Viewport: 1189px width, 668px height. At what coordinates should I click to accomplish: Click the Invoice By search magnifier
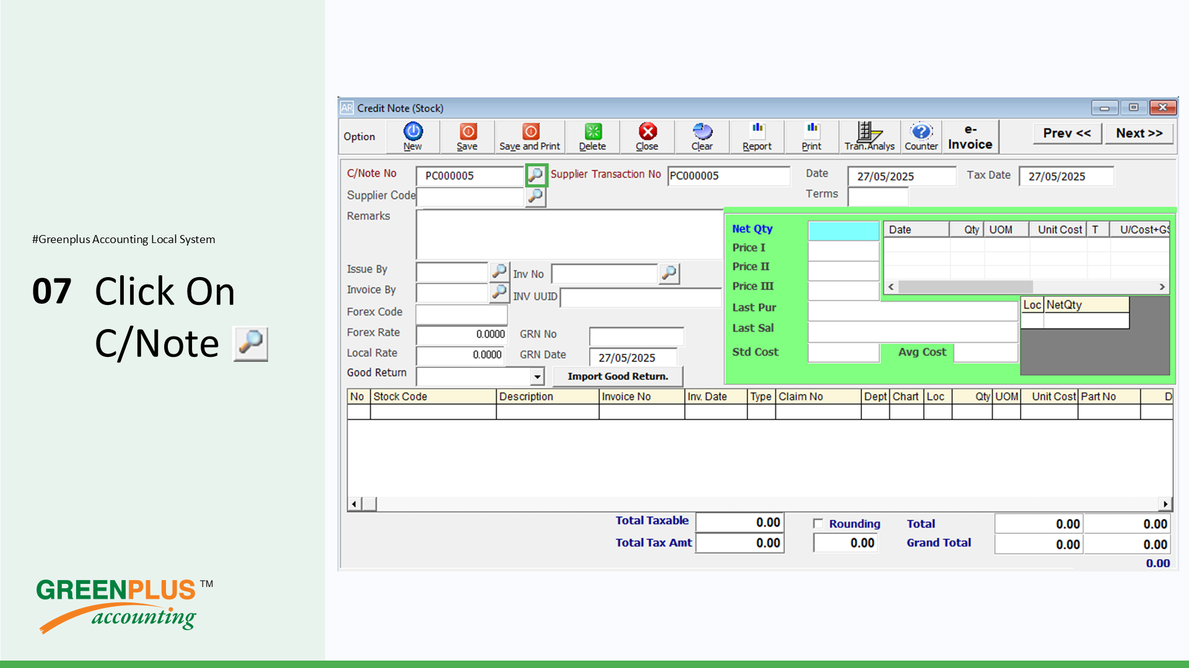pyautogui.click(x=499, y=292)
